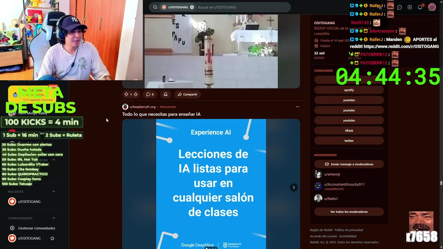Screen dimensions: 443x249
Task: Downvote the church video post
Action: [136, 94]
